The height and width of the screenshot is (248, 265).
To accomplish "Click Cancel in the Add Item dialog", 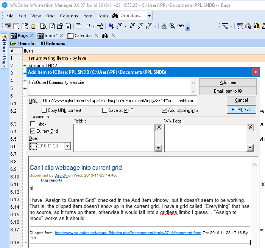I will point(242,100).
